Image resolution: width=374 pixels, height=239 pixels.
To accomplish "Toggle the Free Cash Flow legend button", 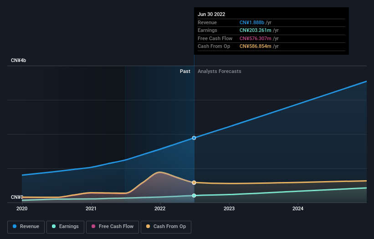I will [113, 227].
